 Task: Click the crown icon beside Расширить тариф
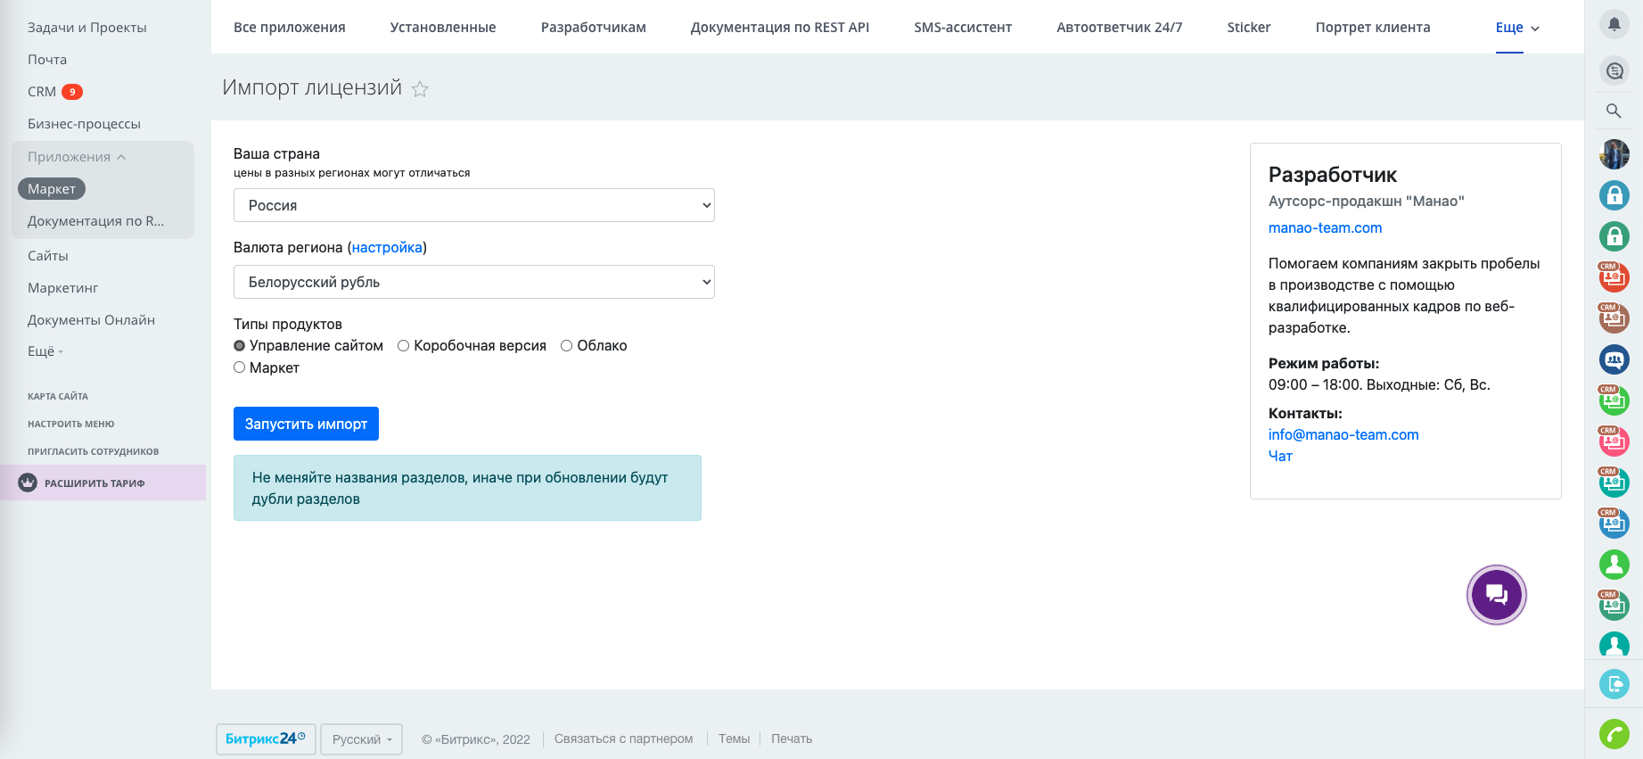[28, 483]
